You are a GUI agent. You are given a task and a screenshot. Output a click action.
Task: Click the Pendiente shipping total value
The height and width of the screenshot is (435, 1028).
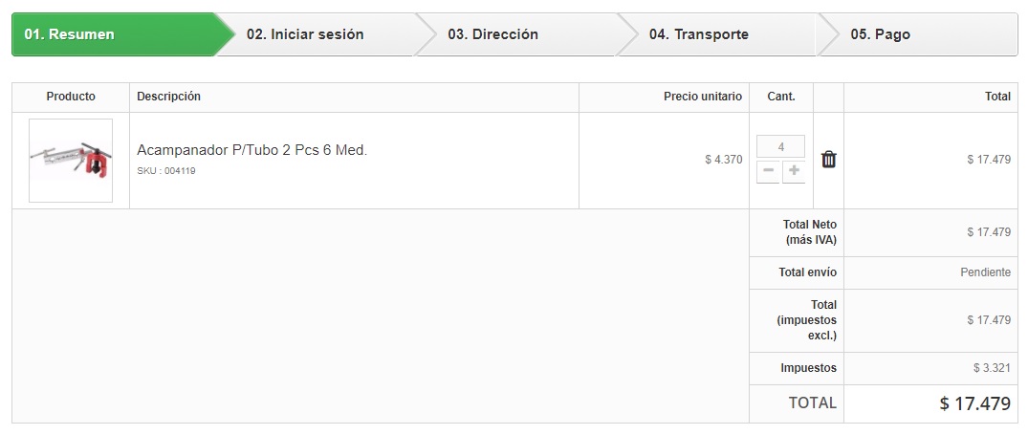click(x=985, y=272)
